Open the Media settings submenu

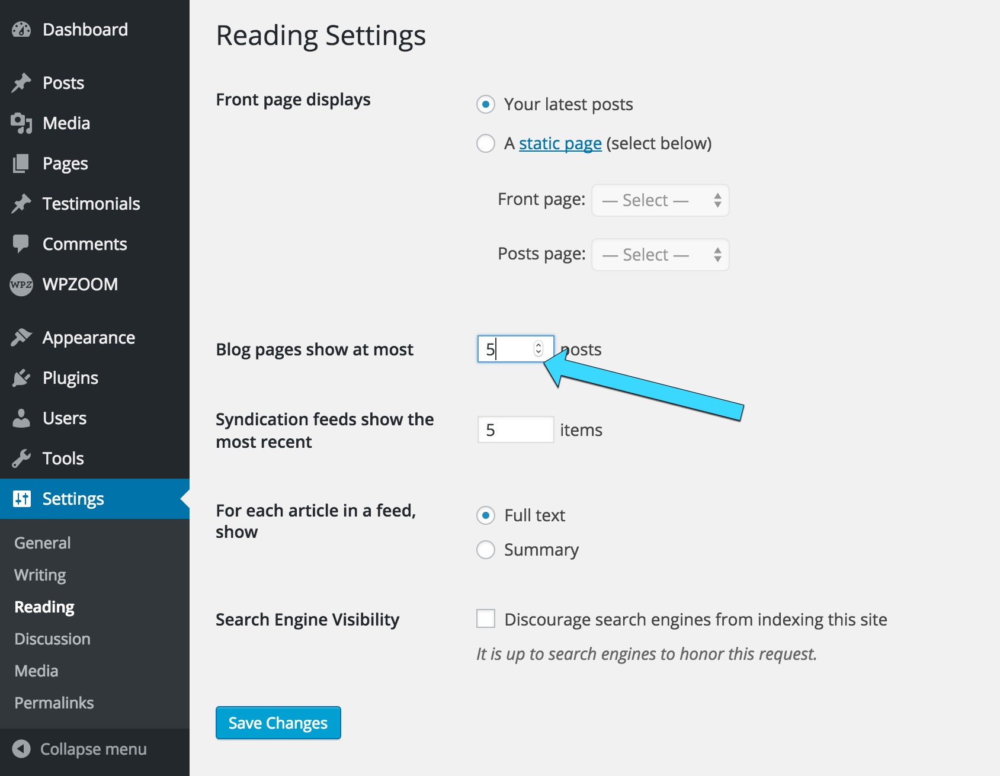(x=36, y=671)
